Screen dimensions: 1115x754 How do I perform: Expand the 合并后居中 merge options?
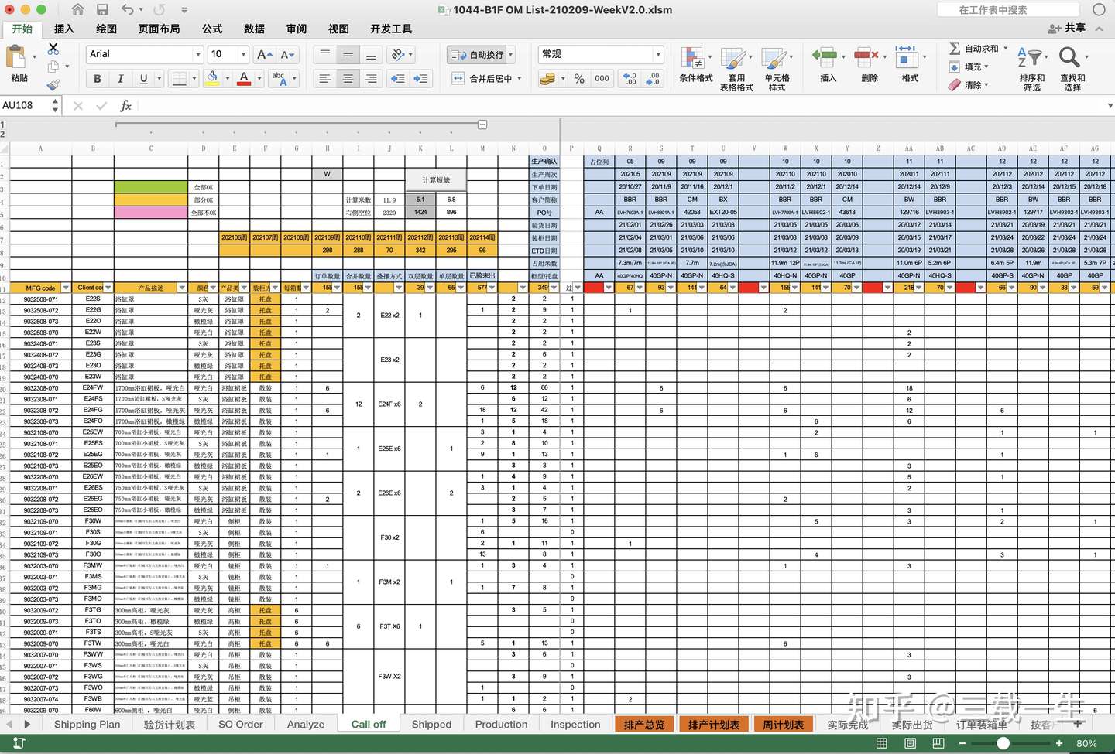(520, 78)
